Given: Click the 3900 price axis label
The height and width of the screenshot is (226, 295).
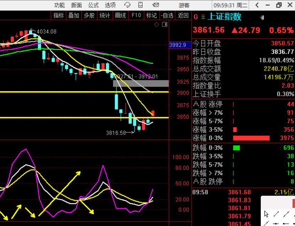Looking at the screenshot, I should (x=183, y=93).
